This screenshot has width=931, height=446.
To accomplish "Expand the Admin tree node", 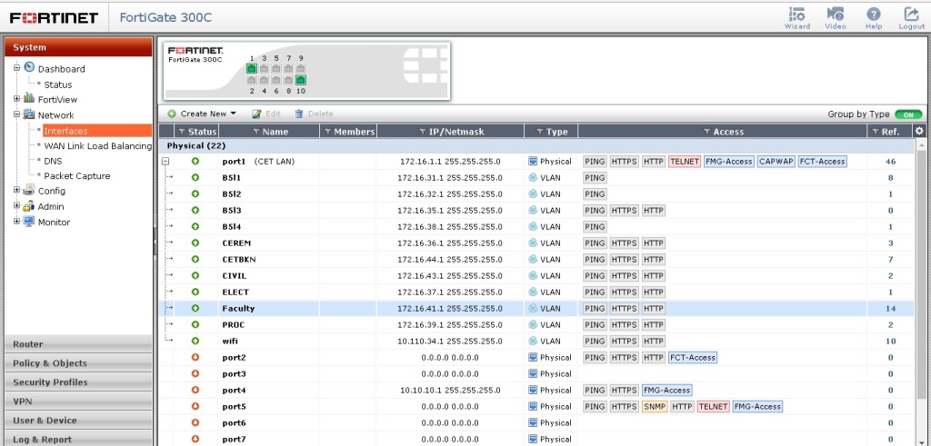I will [x=17, y=206].
